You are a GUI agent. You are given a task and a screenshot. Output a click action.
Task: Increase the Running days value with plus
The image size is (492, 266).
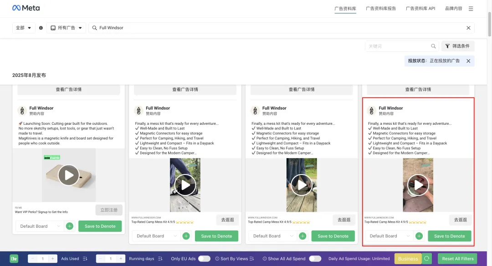[121, 259]
